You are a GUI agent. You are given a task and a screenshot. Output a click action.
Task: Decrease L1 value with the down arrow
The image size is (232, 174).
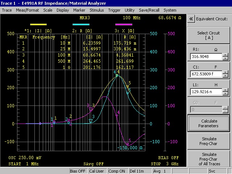(225, 93)
